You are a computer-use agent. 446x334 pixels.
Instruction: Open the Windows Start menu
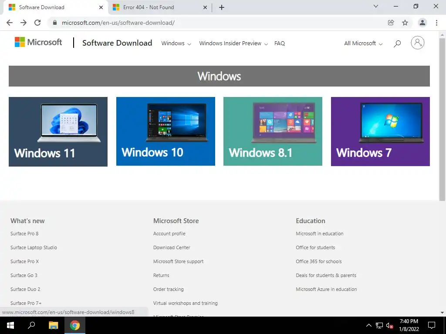pyautogui.click(x=10, y=325)
